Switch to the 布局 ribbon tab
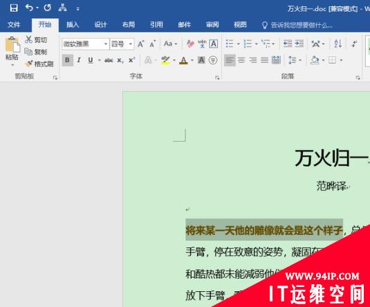The height and width of the screenshot is (307, 370). click(x=129, y=24)
